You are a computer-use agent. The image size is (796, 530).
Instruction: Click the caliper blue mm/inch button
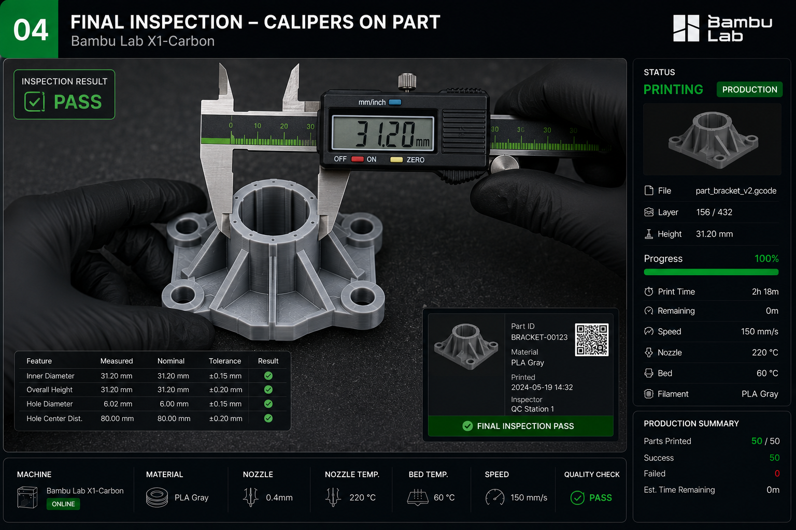coord(395,102)
